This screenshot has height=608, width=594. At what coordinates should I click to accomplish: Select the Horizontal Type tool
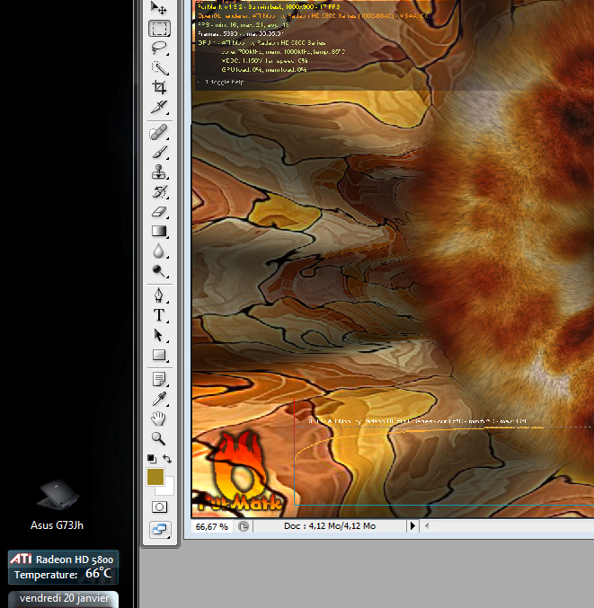(x=160, y=315)
